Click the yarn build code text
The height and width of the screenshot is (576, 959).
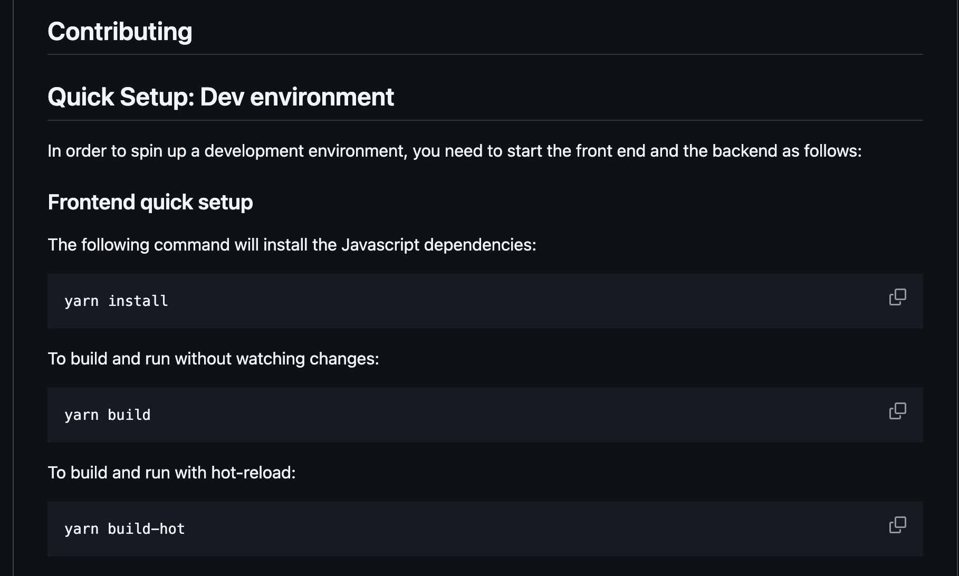coord(108,415)
